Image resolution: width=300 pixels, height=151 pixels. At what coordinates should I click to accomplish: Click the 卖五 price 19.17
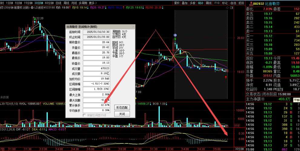pyautogui.click(x=268, y=14)
